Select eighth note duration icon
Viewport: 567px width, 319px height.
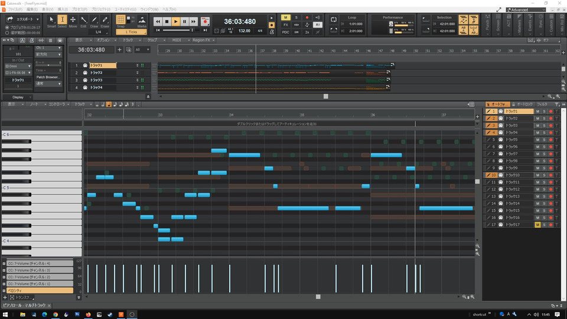tap(115, 105)
